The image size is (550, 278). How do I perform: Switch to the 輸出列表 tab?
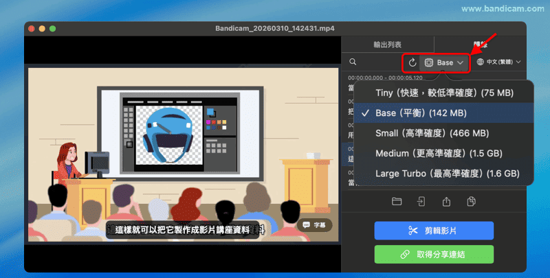387,45
